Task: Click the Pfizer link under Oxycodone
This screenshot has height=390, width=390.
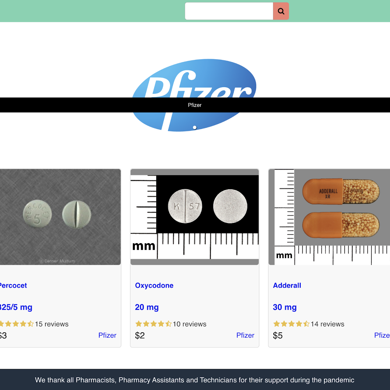Action: (x=245, y=335)
